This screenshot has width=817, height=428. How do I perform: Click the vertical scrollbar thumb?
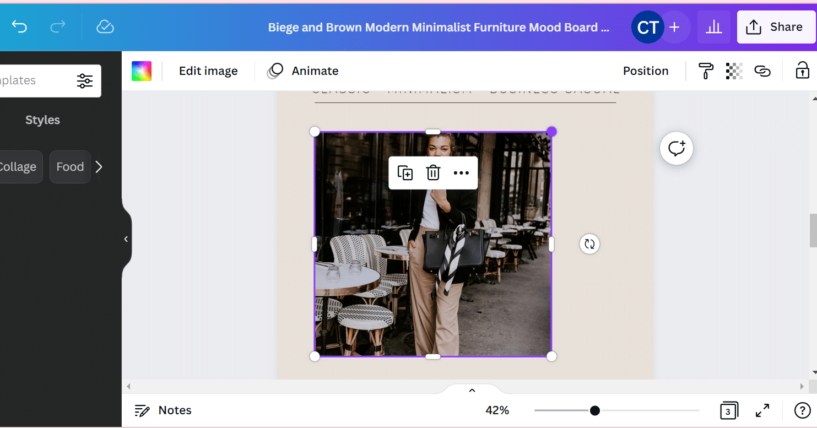(x=813, y=230)
